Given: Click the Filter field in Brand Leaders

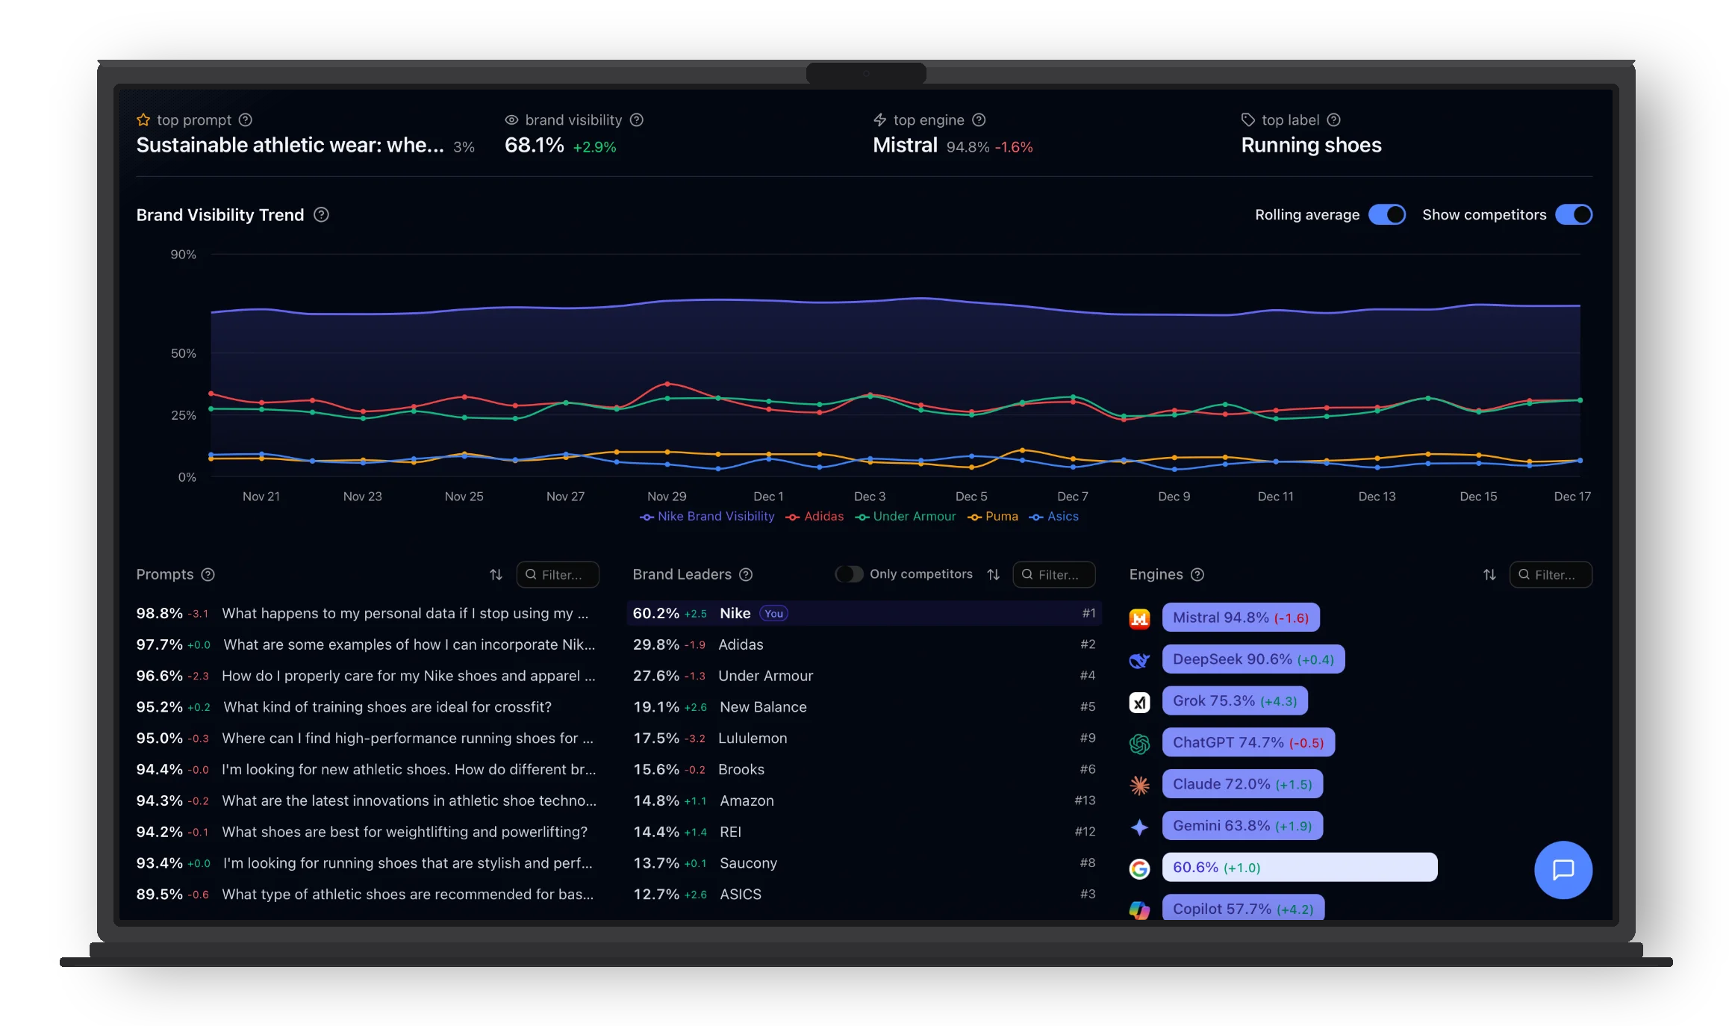Looking at the screenshot, I should click(x=1053, y=574).
